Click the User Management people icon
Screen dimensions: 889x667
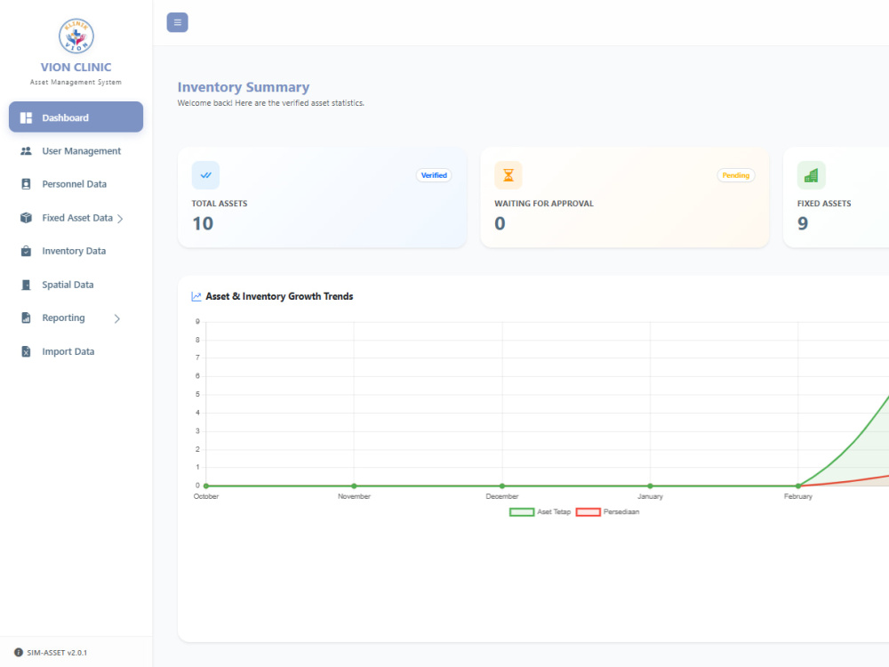click(x=26, y=151)
